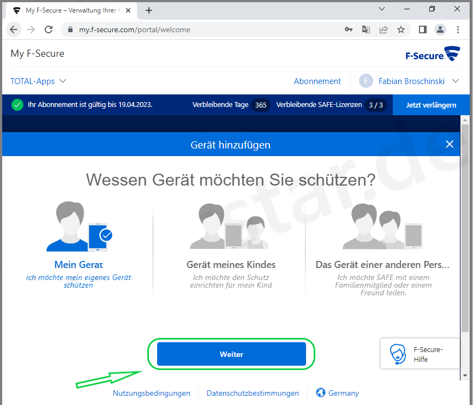Open the Nutzungsbedingungen link
This screenshot has width=473, height=405.
[x=152, y=393]
